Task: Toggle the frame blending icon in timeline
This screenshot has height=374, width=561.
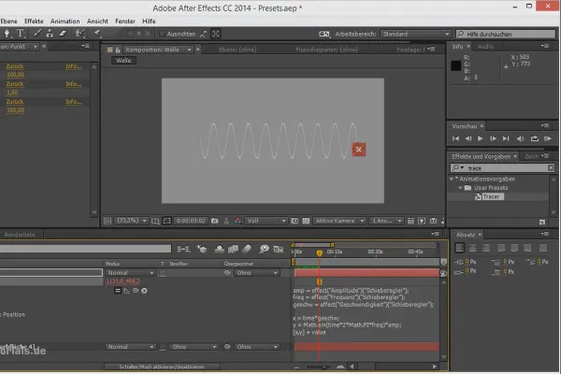Action: 233,249
